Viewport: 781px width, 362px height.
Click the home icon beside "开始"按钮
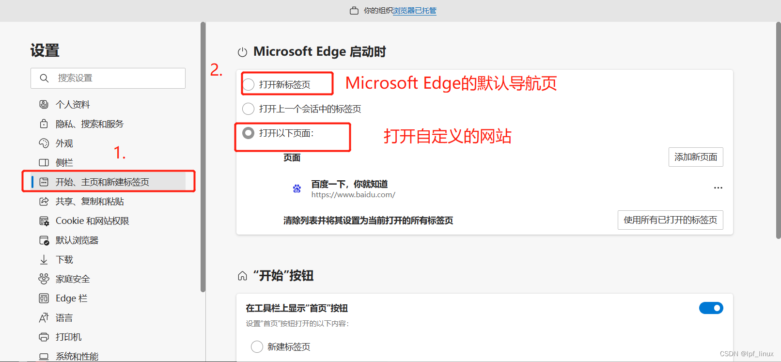pyautogui.click(x=242, y=276)
